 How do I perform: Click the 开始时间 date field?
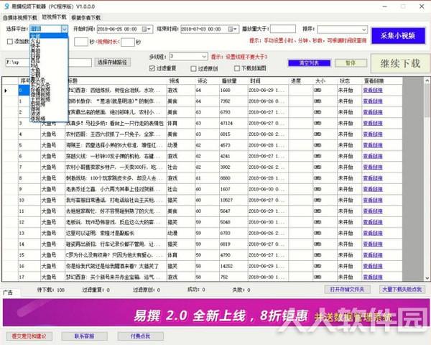pyautogui.click(x=125, y=29)
